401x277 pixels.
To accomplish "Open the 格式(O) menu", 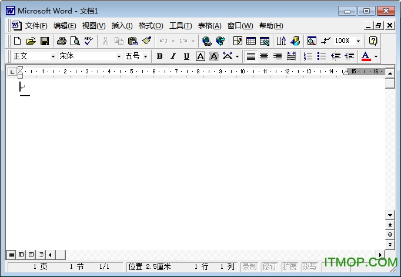I will tap(151, 26).
